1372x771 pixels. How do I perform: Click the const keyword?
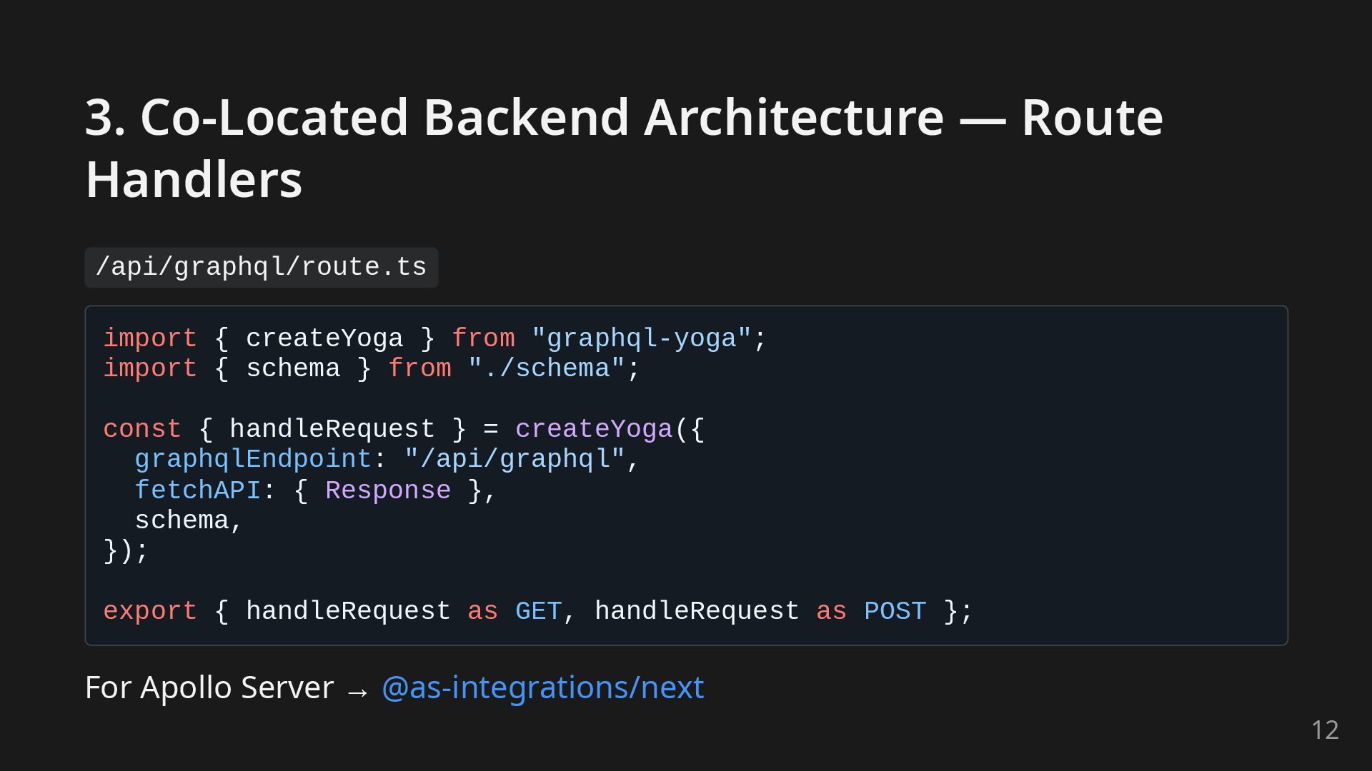141,429
